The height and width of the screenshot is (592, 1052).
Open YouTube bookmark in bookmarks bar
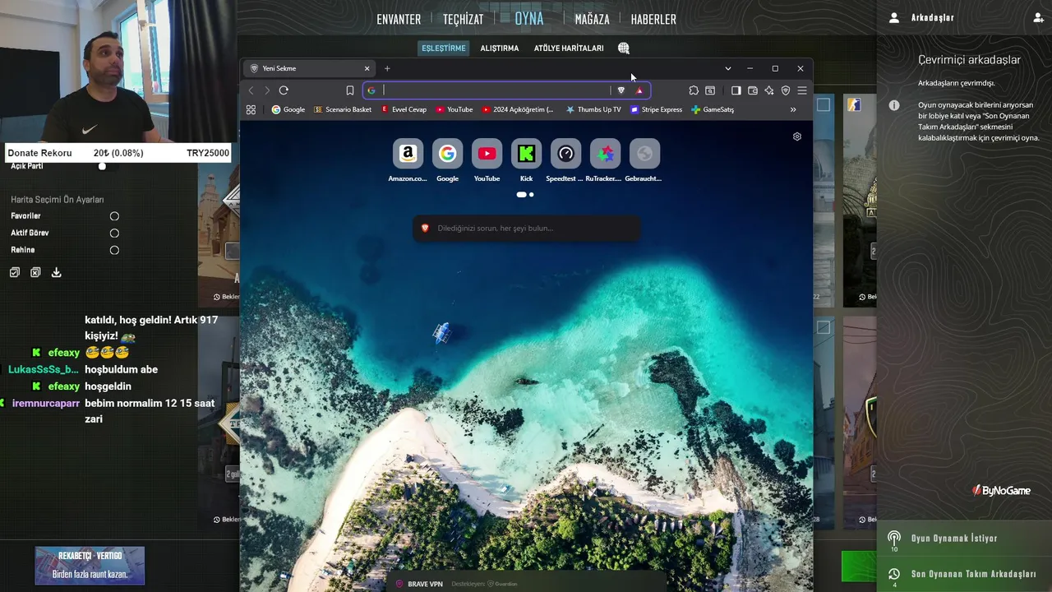454,109
